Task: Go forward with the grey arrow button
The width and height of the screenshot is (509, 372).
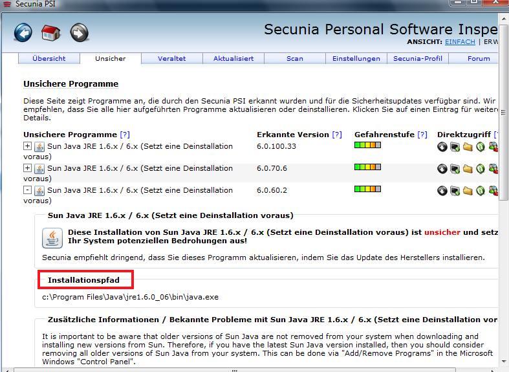Action: 79,33
